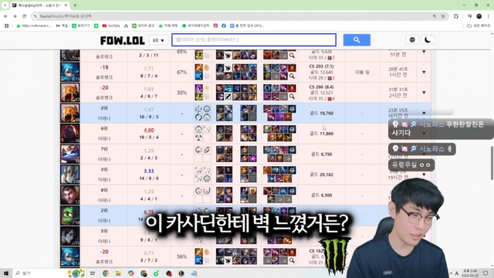Bookmark this page with the star icon
The height and width of the screenshot is (278, 494).
(443, 16)
